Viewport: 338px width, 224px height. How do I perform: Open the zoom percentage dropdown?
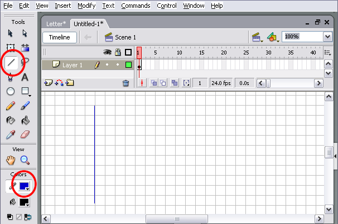(x=328, y=37)
